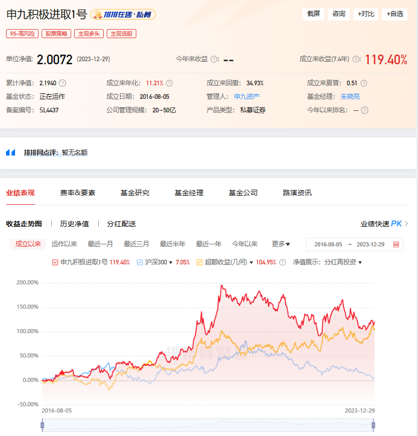Click the 备案编号 SL4437 value
This screenshot has width=418, height=436.
tap(49, 110)
